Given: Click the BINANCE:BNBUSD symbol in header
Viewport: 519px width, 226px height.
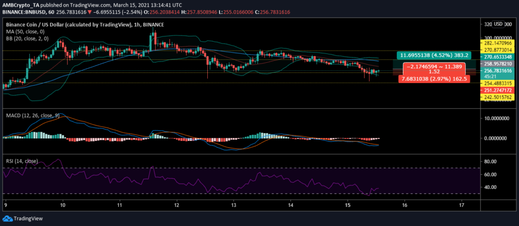Looking at the screenshot, I should coord(23,12).
